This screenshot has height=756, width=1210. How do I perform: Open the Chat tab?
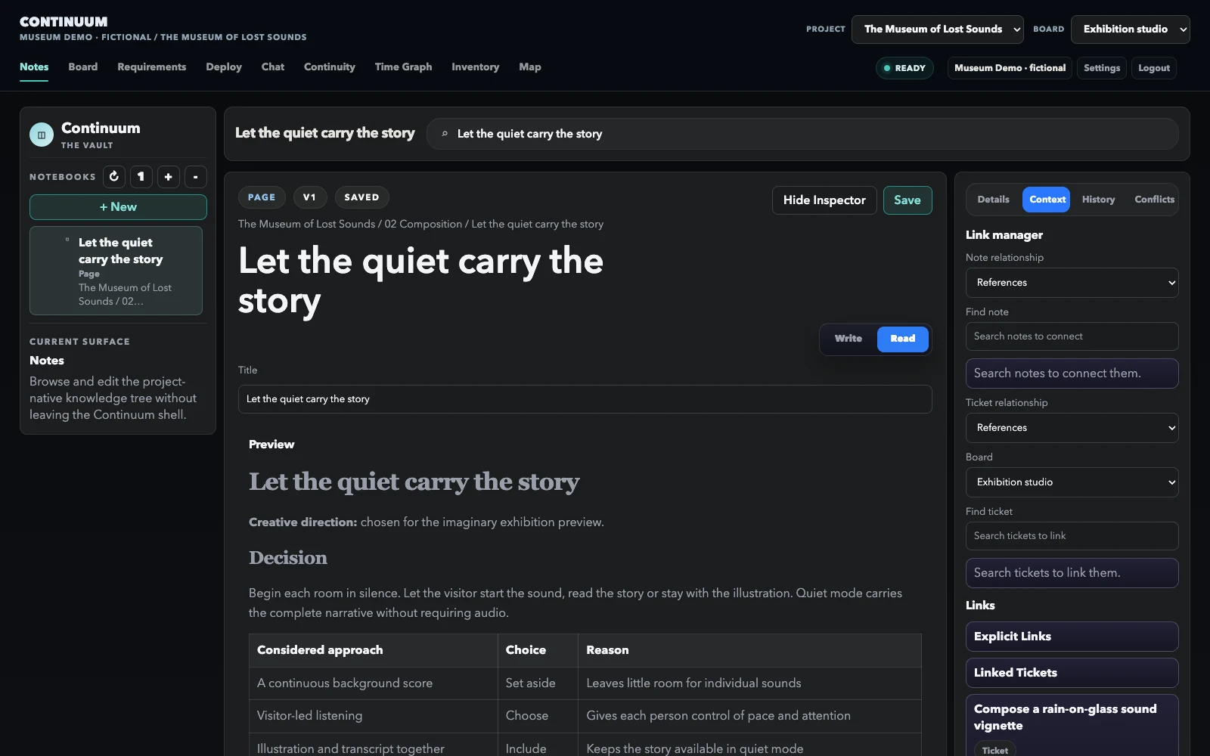(273, 67)
